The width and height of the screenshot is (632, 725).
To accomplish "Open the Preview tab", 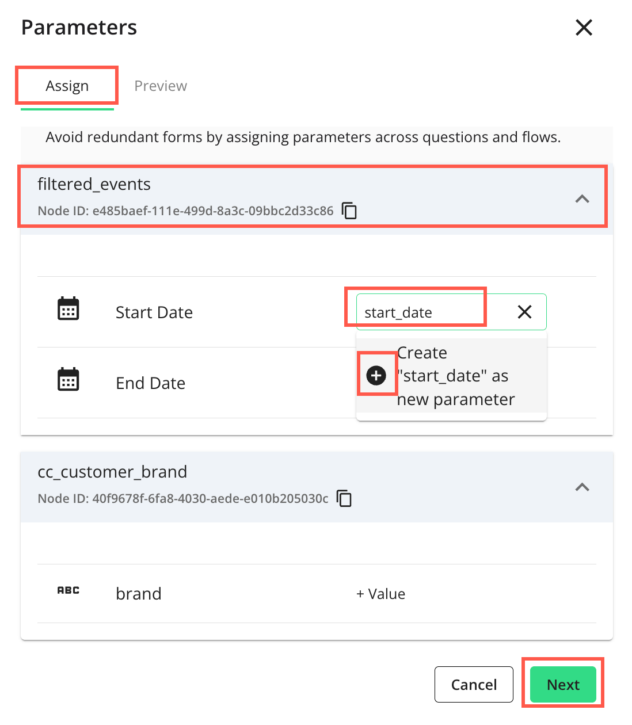I will point(161,86).
